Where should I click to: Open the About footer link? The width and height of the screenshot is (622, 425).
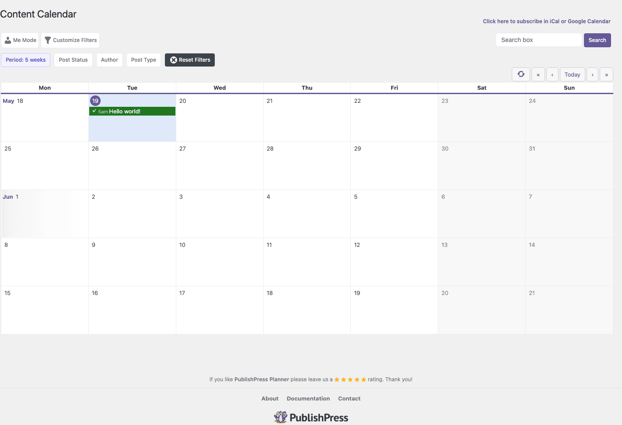click(270, 398)
